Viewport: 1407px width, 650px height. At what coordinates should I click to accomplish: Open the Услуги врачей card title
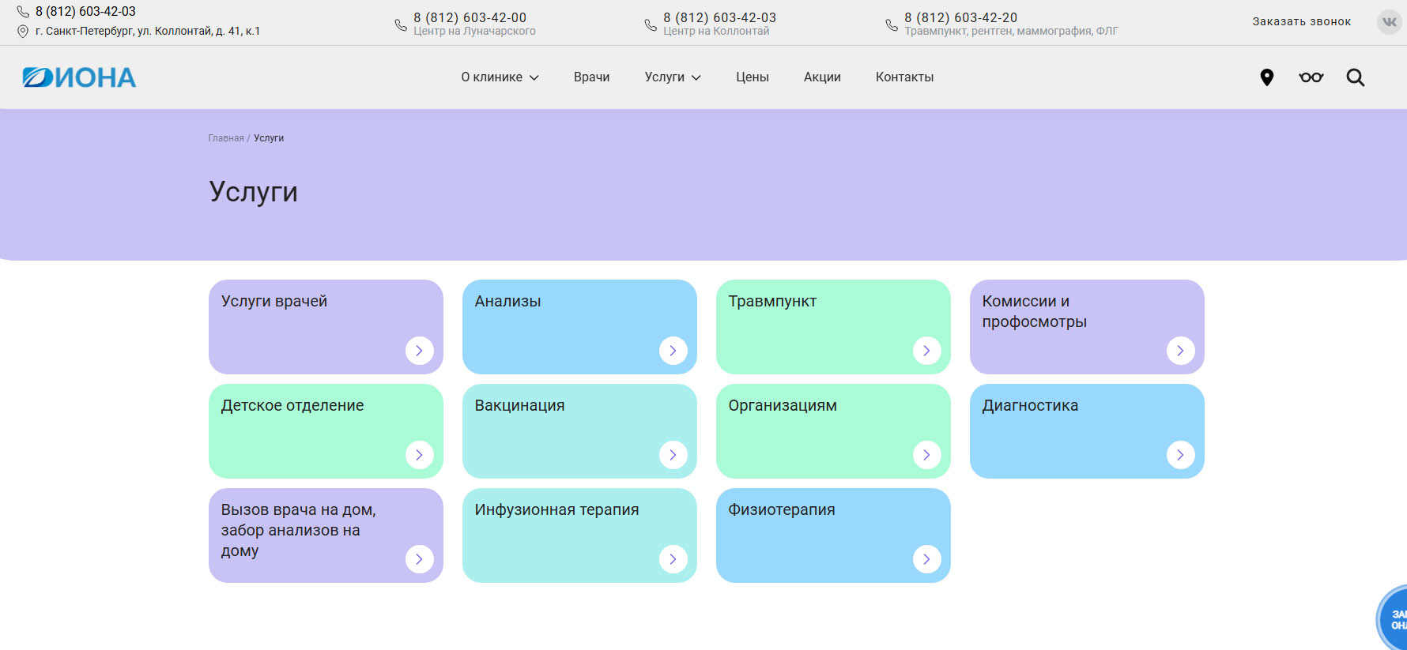274,301
